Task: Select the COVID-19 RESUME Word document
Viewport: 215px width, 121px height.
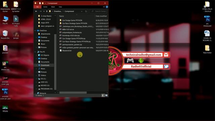Action: [207, 36]
